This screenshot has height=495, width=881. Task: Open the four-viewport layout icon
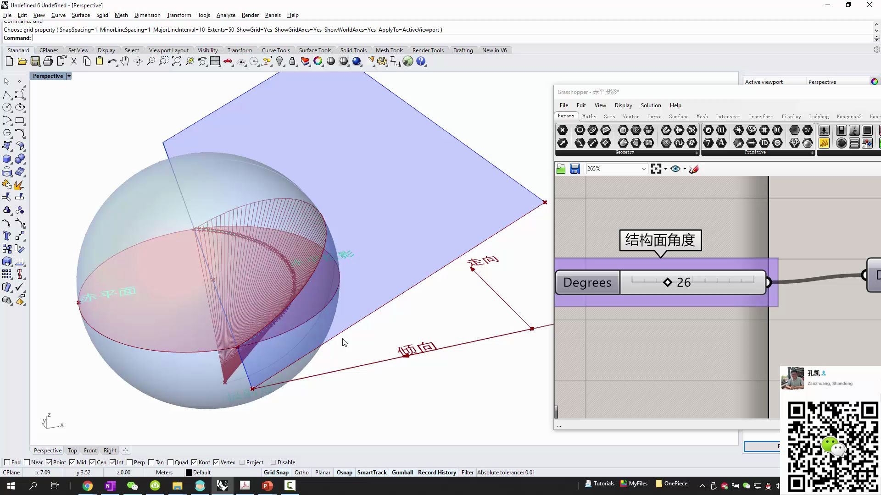[x=215, y=61]
